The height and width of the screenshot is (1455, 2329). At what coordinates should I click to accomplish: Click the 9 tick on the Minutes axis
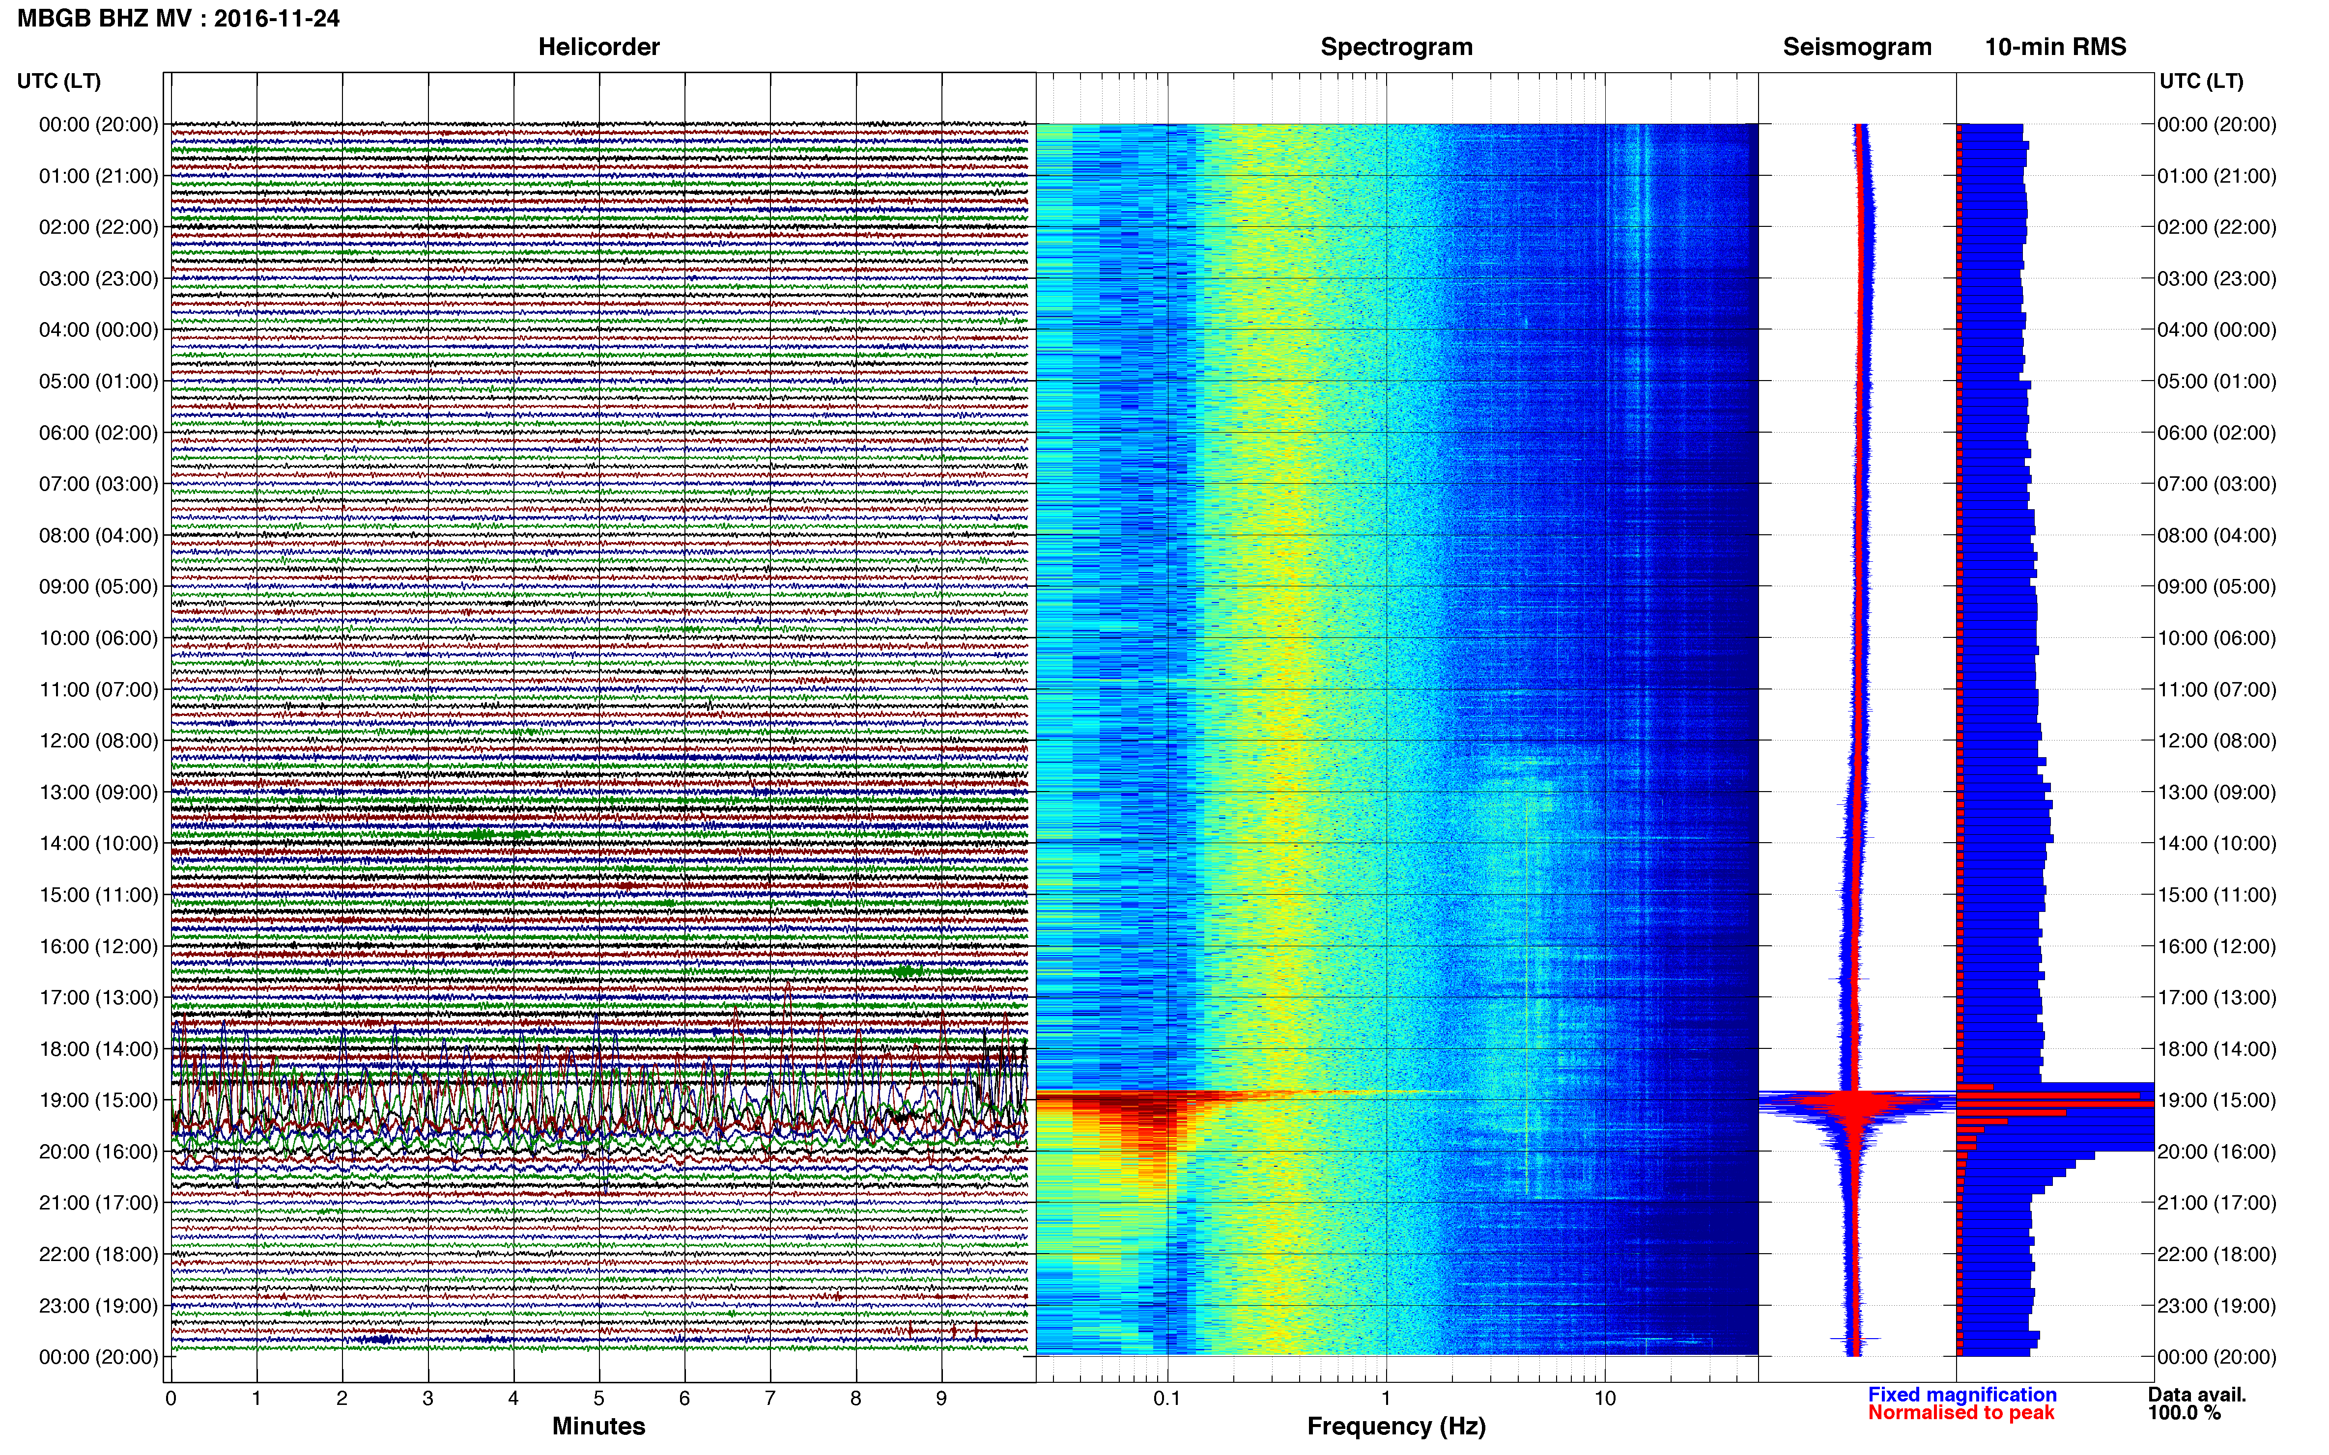tap(941, 1398)
